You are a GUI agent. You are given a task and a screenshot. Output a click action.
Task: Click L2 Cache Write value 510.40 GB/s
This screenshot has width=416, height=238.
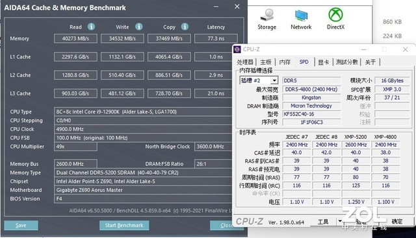pyautogui.click(x=122, y=75)
